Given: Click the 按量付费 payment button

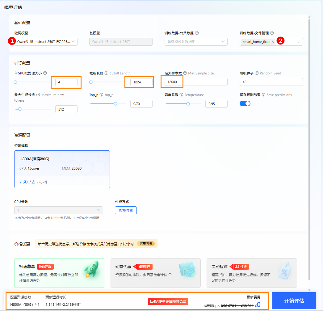Looking at the screenshot, I should tap(126, 210).
